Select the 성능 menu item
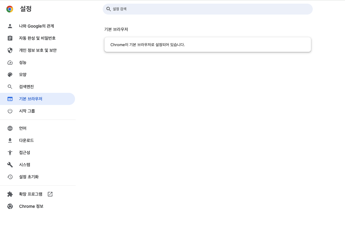 (37, 62)
